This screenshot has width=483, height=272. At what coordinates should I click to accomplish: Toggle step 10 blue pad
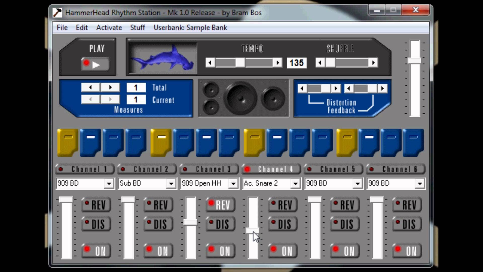(x=277, y=143)
